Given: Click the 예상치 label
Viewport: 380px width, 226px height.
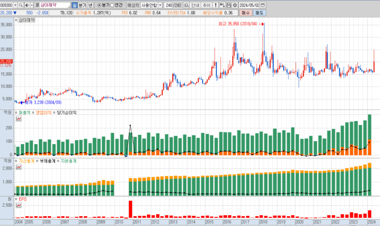Looking at the screenshot, I should tap(133, 5).
